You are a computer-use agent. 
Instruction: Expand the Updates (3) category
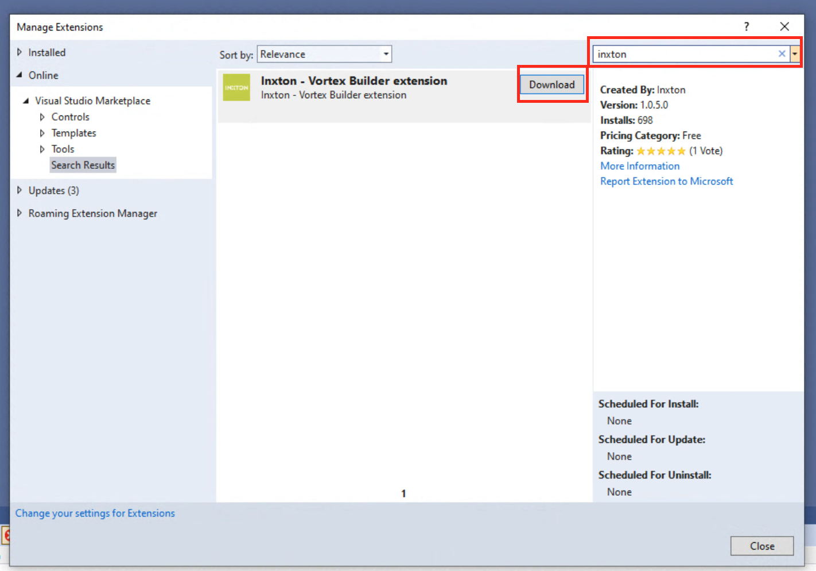click(x=20, y=190)
